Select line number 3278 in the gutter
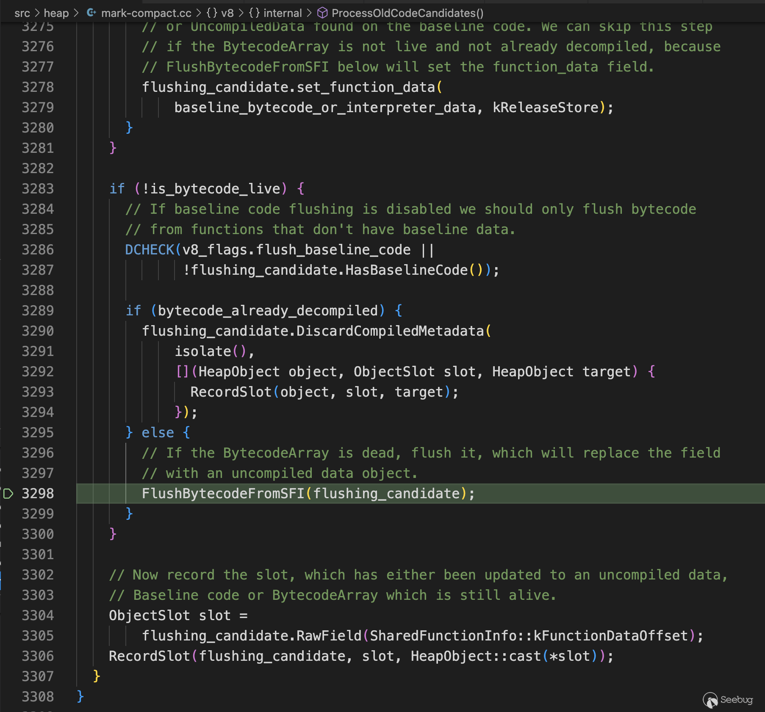 (38, 87)
